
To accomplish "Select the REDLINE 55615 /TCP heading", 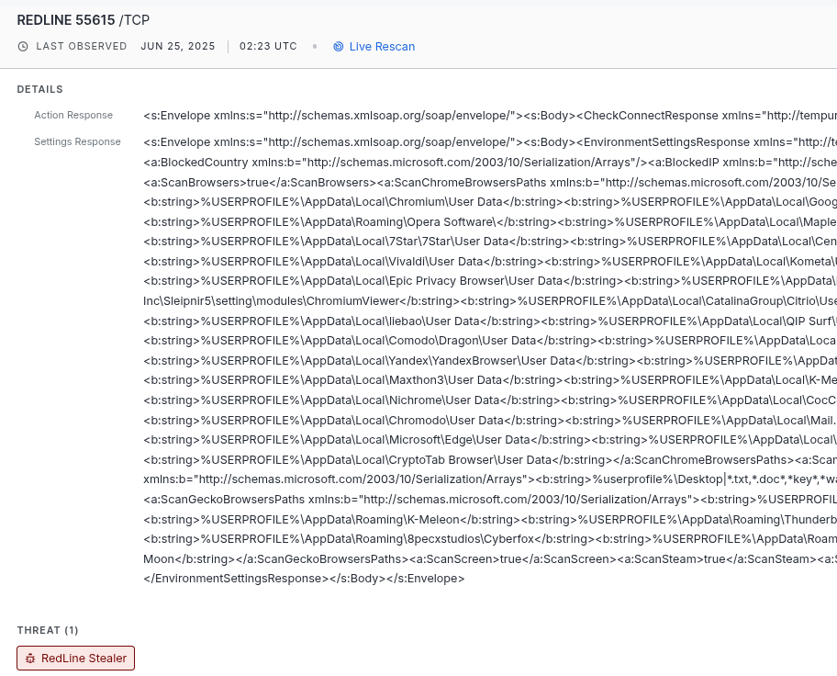I will pyautogui.click(x=84, y=20).
